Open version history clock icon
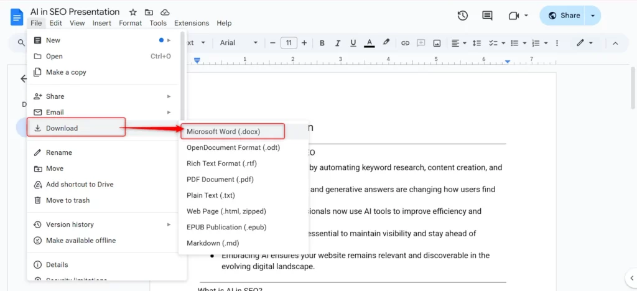Image resolution: width=637 pixels, height=291 pixels. 463,16
